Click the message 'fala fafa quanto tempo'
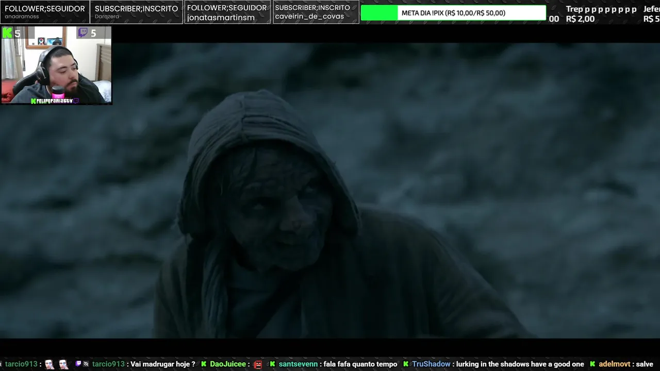Image resolution: width=660 pixels, height=371 pixels. 360,364
